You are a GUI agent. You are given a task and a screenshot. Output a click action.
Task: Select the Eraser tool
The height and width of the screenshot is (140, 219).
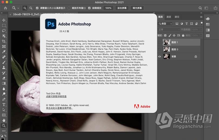(x=4, y=78)
